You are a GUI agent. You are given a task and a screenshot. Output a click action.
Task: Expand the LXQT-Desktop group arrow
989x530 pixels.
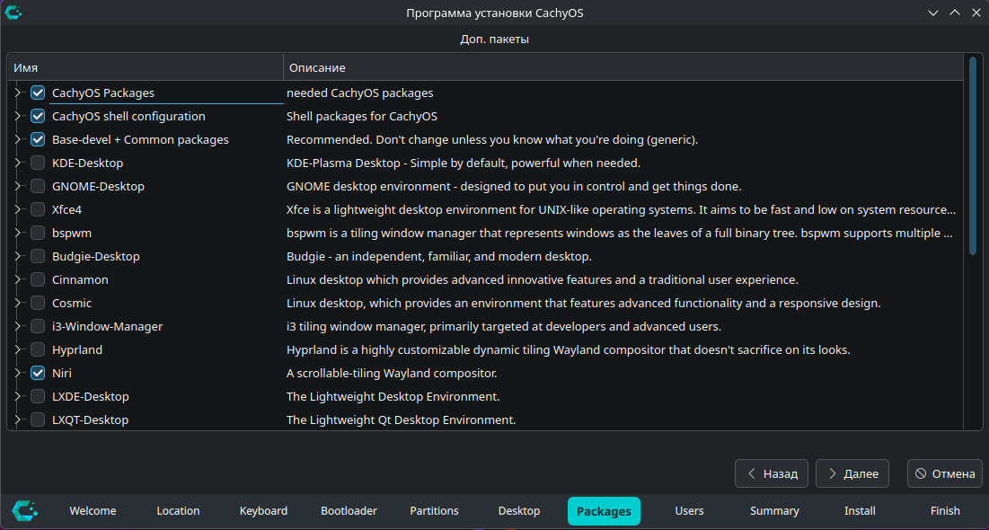18,420
